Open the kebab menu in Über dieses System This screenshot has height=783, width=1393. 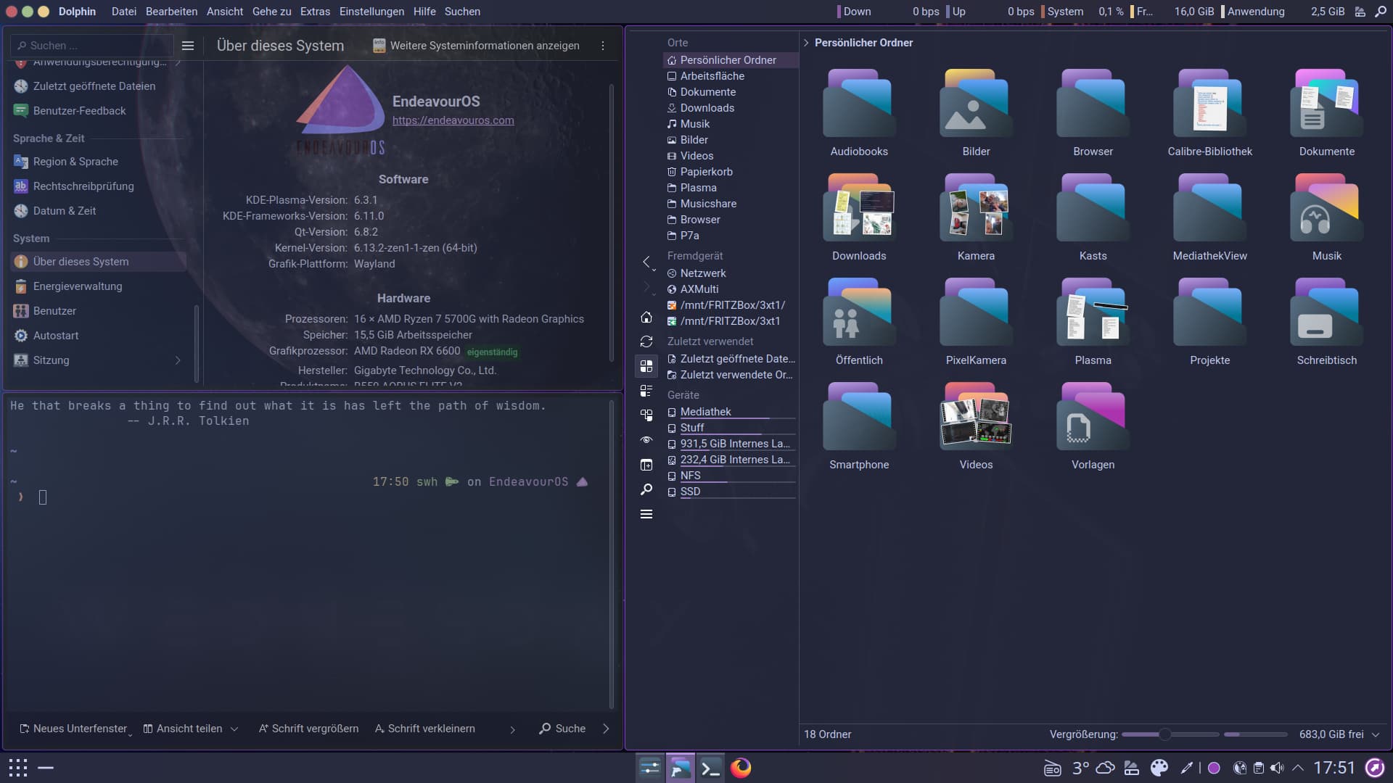(x=603, y=46)
